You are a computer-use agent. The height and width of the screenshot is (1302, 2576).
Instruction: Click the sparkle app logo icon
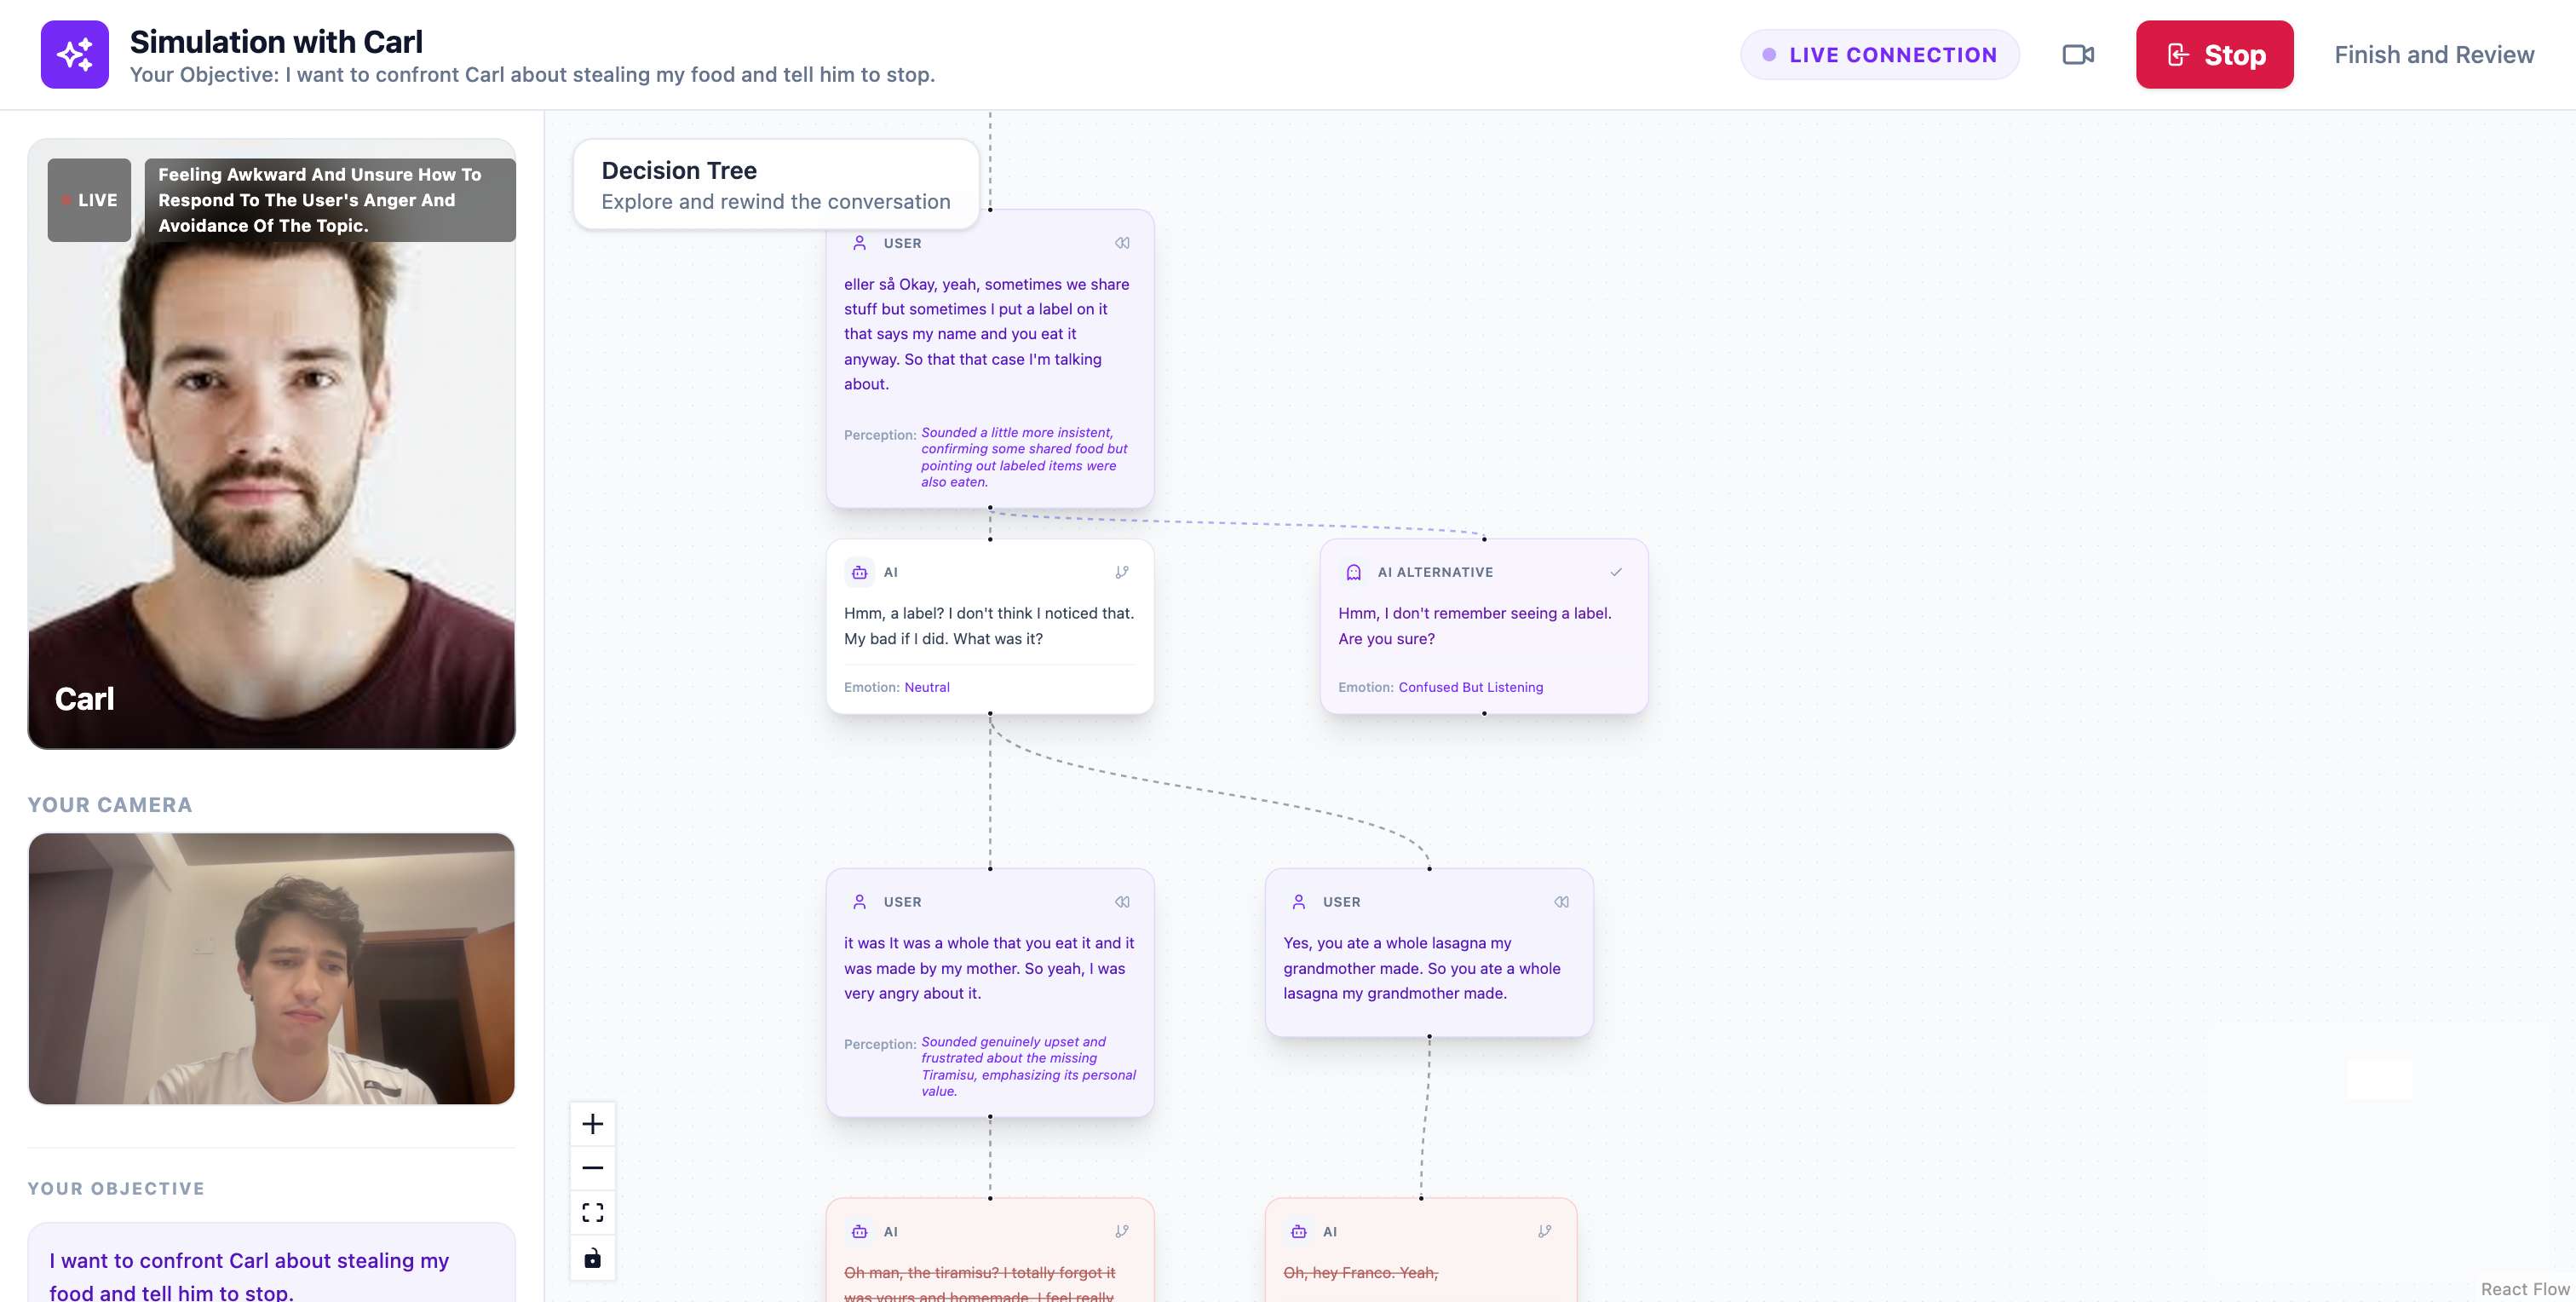pyautogui.click(x=75, y=54)
